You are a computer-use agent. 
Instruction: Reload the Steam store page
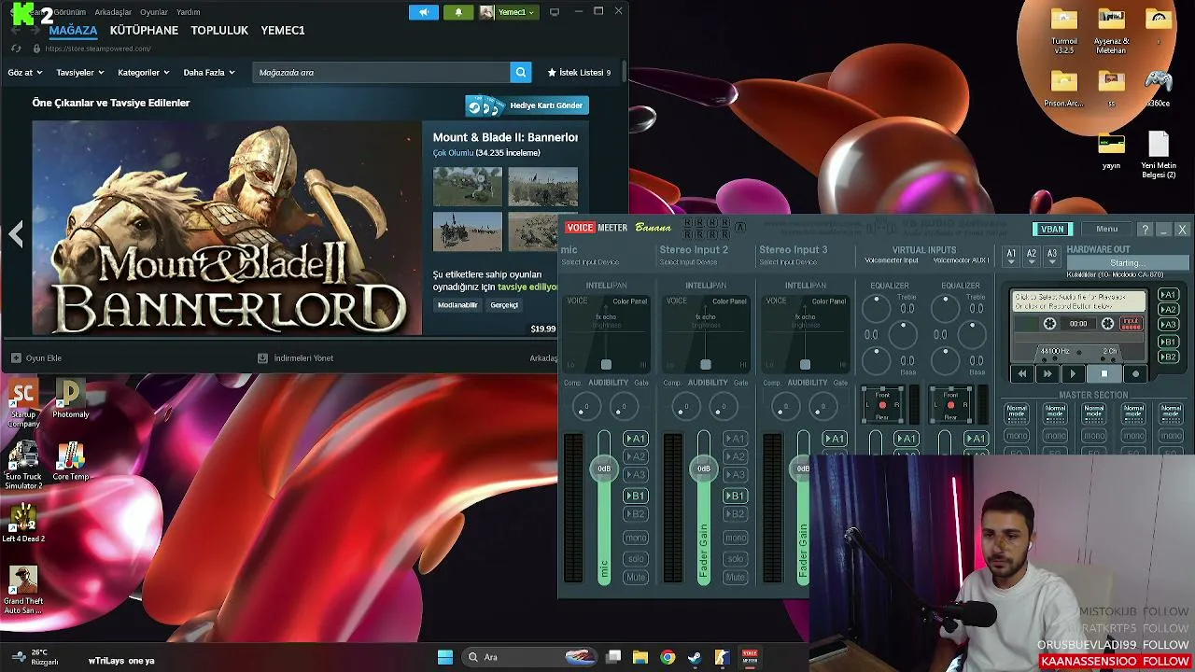(16, 49)
